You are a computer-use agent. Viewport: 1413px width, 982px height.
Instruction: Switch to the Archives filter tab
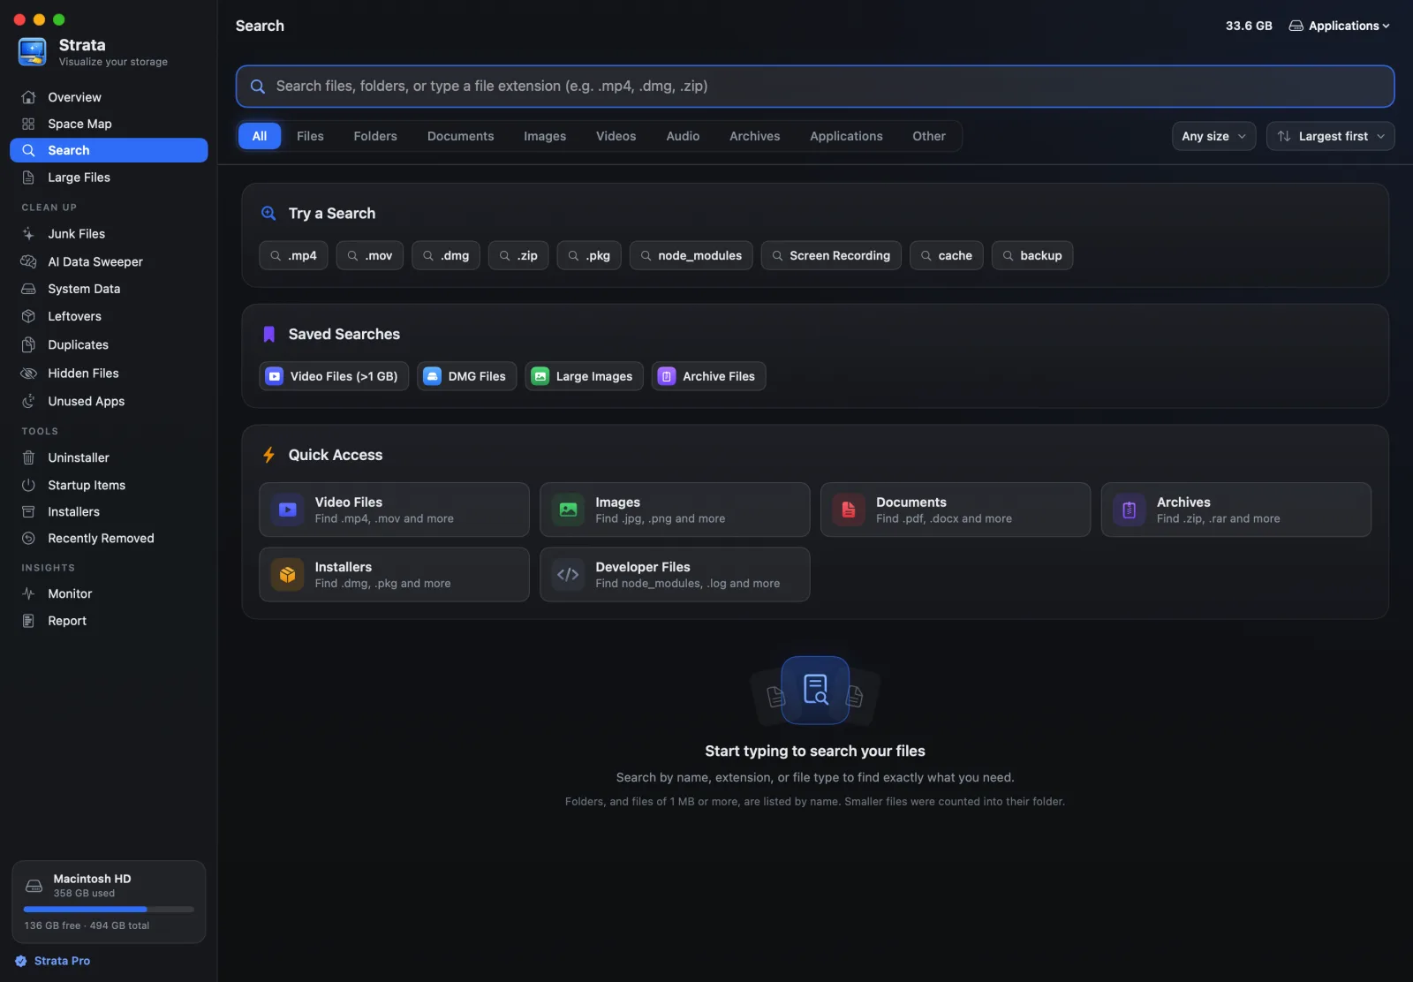pyautogui.click(x=754, y=136)
